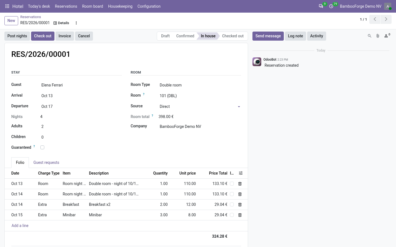Go to the next record arrow

click(x=386, y=19)
